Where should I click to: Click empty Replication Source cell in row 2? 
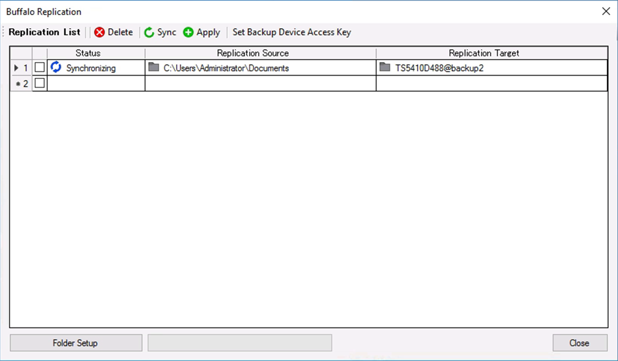pyautogui.click(x=260, y=84)
